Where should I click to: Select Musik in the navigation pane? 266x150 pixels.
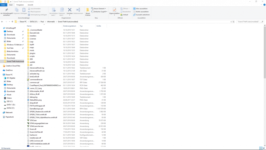pos(9,95)
